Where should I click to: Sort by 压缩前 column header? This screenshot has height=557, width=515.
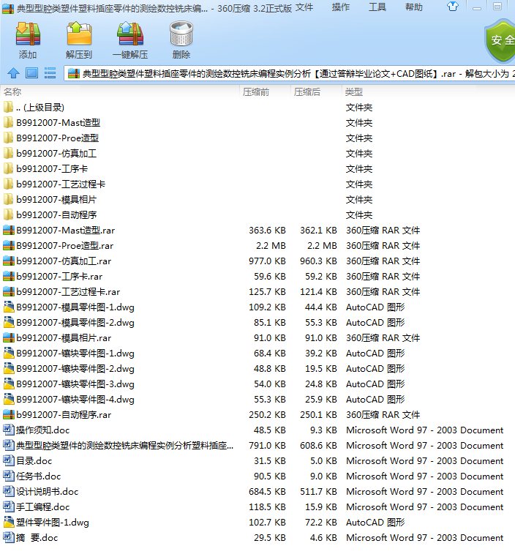[266, 92]
